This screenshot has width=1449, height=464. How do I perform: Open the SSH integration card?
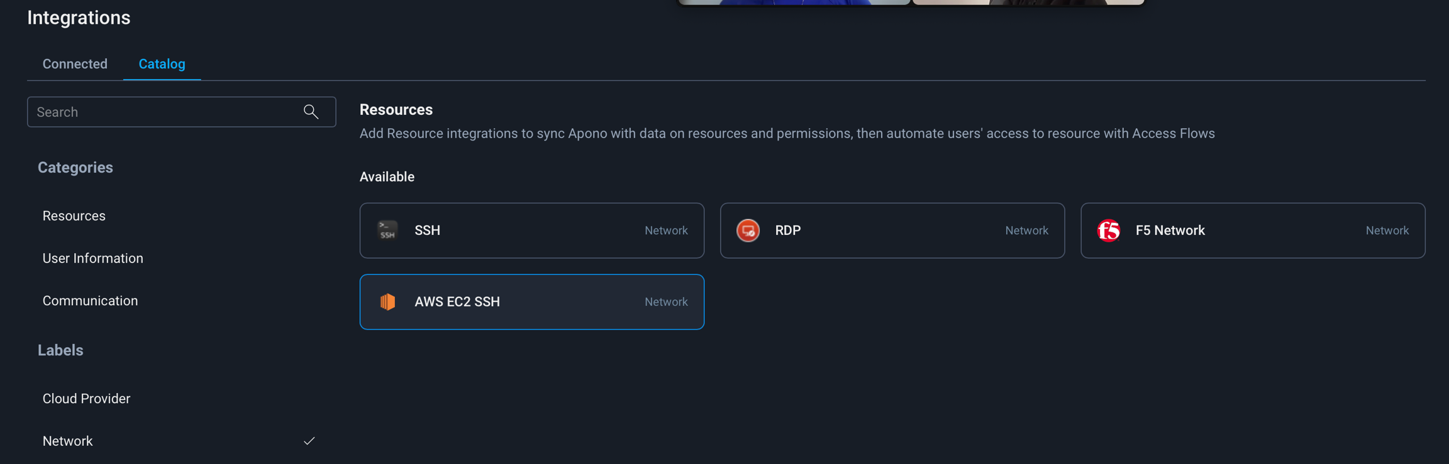(531, 230)
